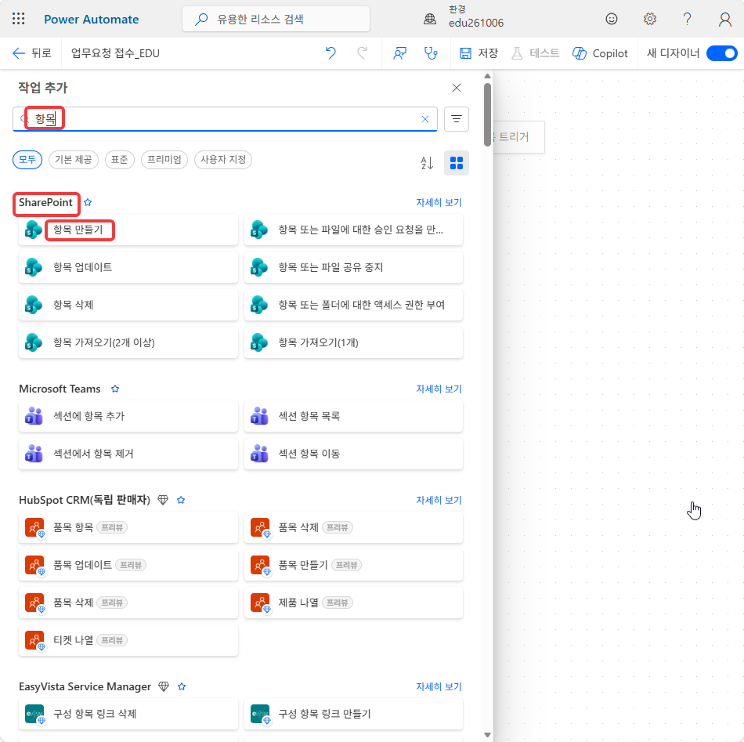Select the 사용자 지정 filter chip
This screenshot has height=742, width=744.
point(223,160)
